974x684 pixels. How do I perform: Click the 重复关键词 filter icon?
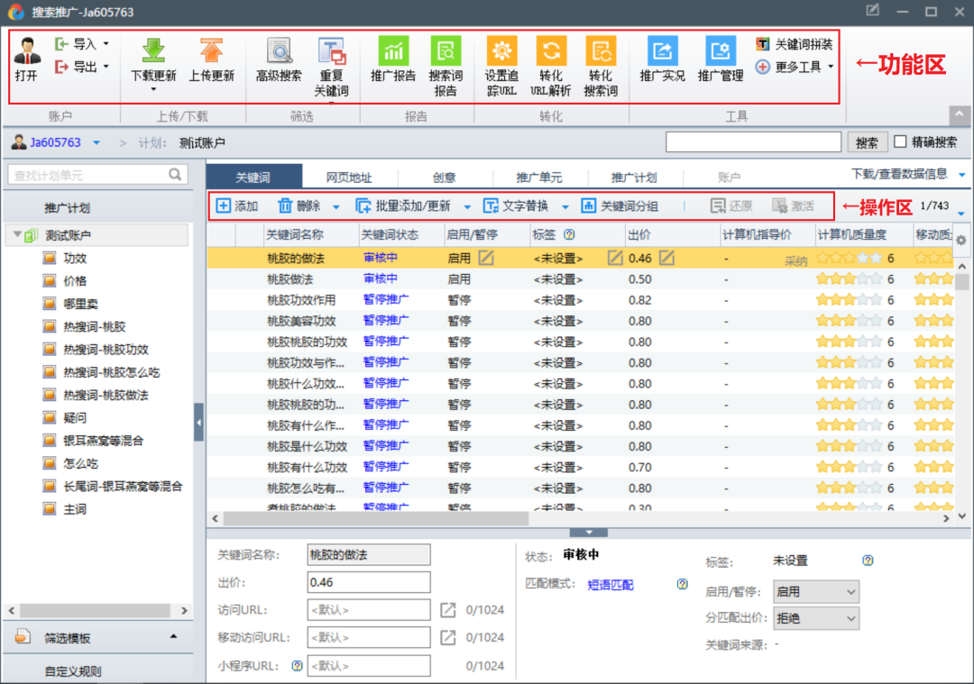click(x=331, y=51)
